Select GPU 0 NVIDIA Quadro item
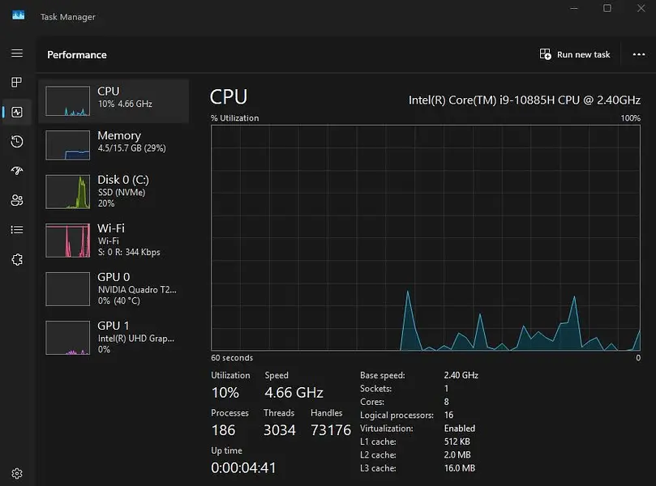This screenshot has width=656, height=486. 114,289
